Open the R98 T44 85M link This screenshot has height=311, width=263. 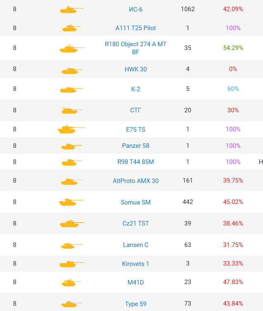pyautogui.click(x=136, y=161)
